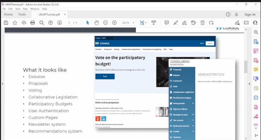261x140 pixels.
Task: Open the Help menu
Action: coord(44,9)
